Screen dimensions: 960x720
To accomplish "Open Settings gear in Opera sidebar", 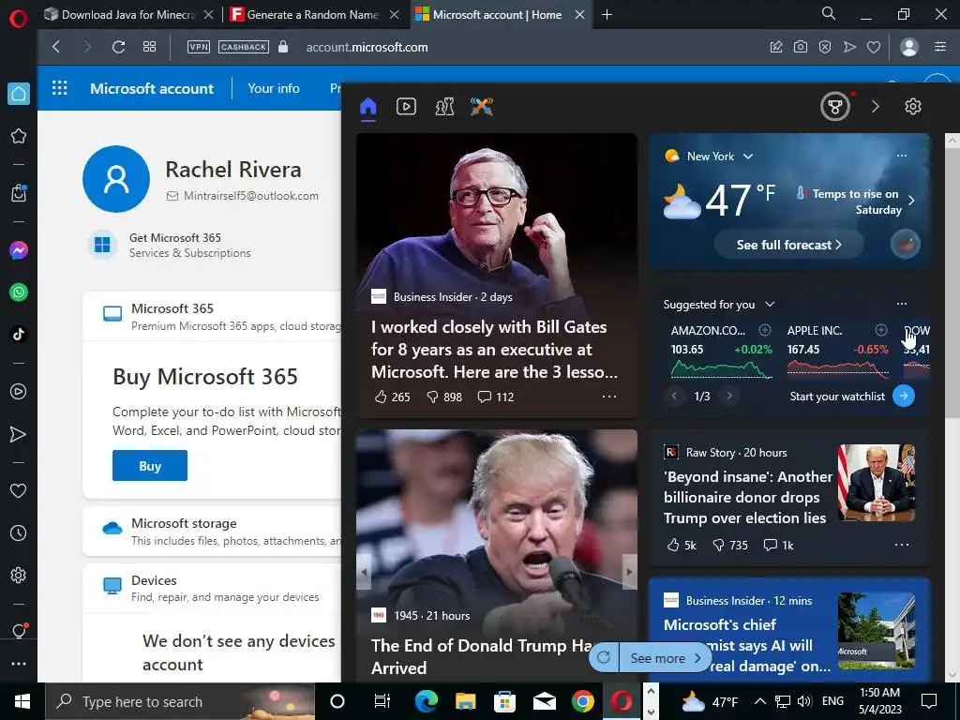I will click(x=19, y=576).
